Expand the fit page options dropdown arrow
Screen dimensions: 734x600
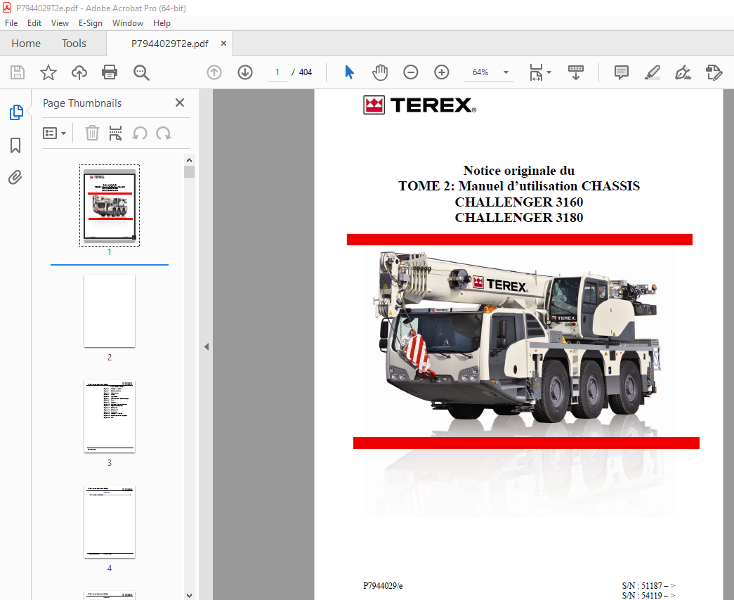pyautogui.click(x=549, y=72)
